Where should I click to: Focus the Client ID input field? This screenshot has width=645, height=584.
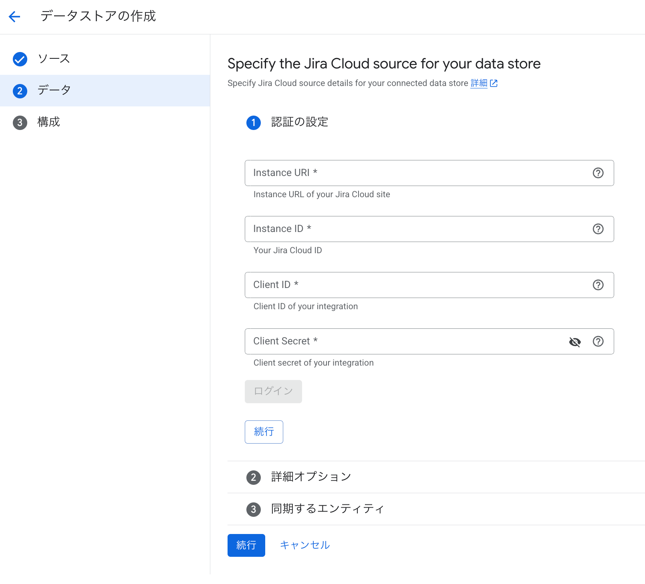click(x=429, y=285)
